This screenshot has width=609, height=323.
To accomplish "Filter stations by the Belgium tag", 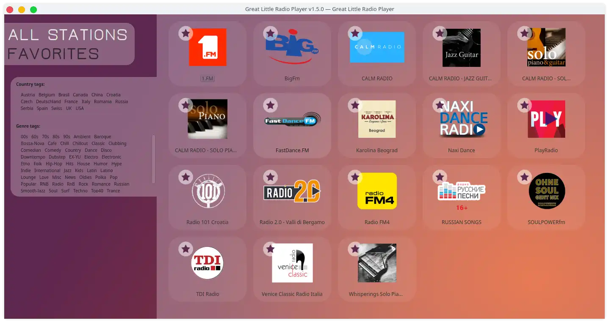I will point(47,95).
